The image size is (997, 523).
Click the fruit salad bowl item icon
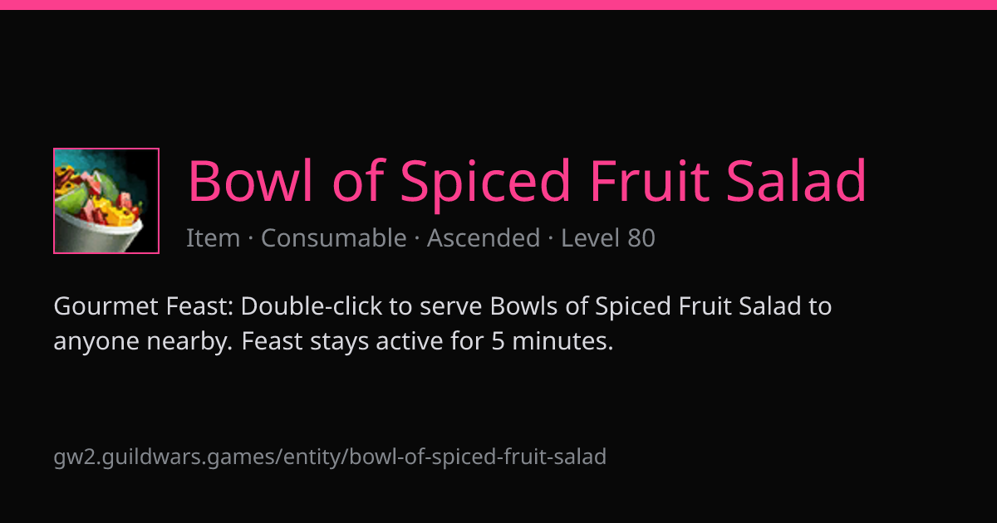(106, 201)
